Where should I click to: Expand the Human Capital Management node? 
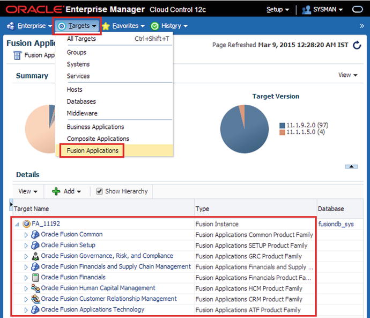click(x=26, y=288)
